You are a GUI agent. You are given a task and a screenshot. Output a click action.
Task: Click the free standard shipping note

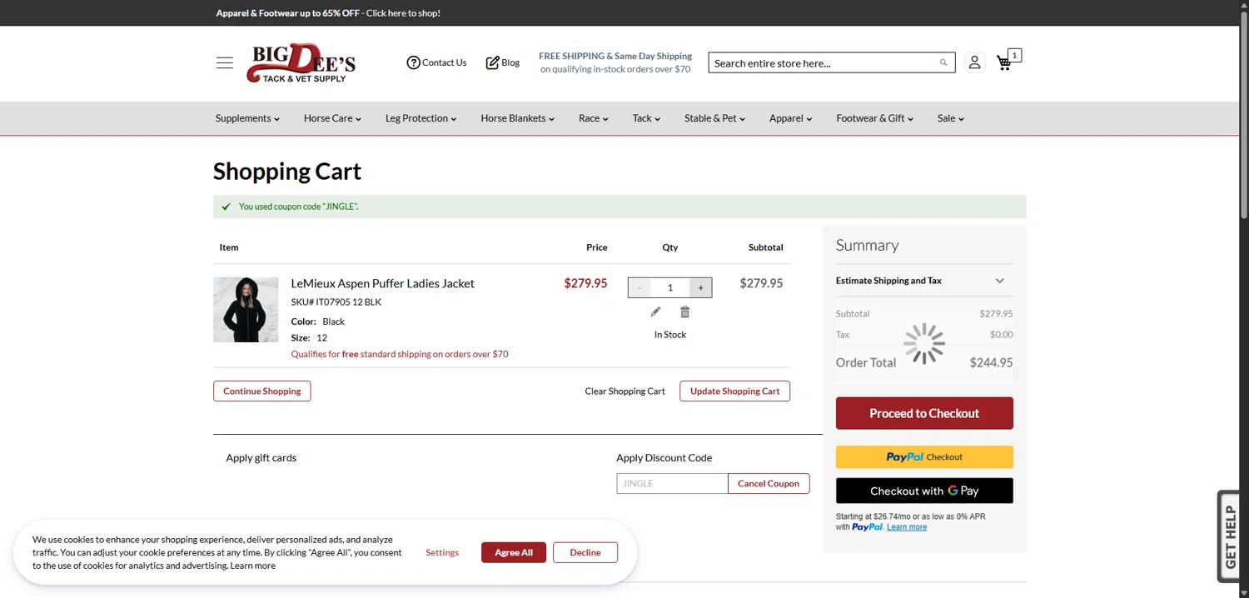pyautogui.click(x=400, y=354)
